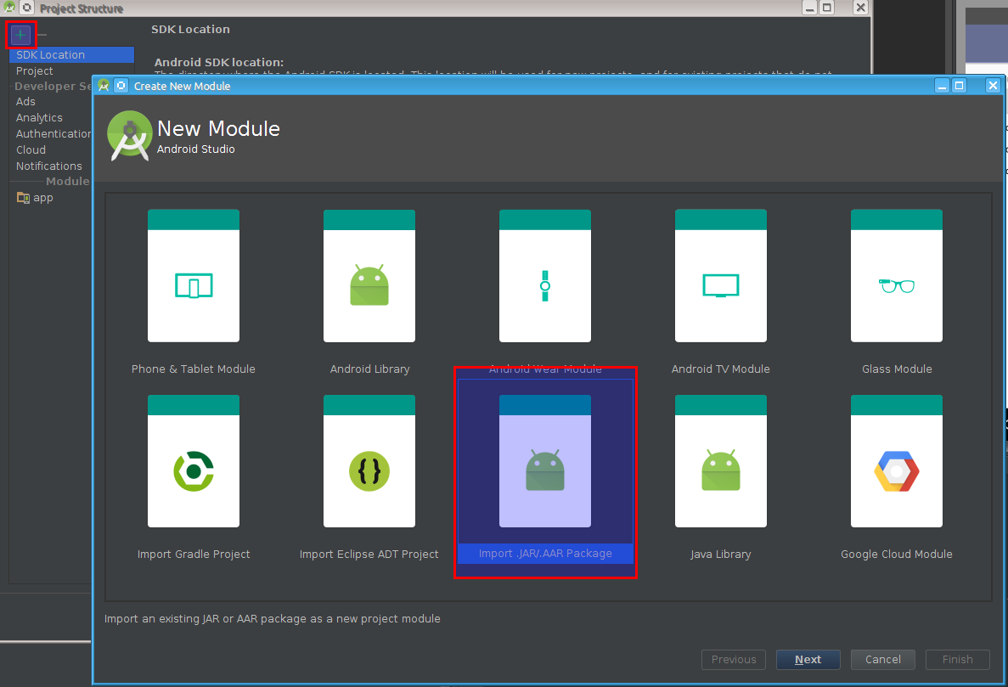The width and height of the screenshot is (1008, 687).
Task: Go to Next step of wizard
Action: (808, 659)
